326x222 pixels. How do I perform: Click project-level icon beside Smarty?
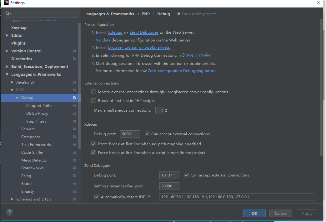click(x=74, y=191)
